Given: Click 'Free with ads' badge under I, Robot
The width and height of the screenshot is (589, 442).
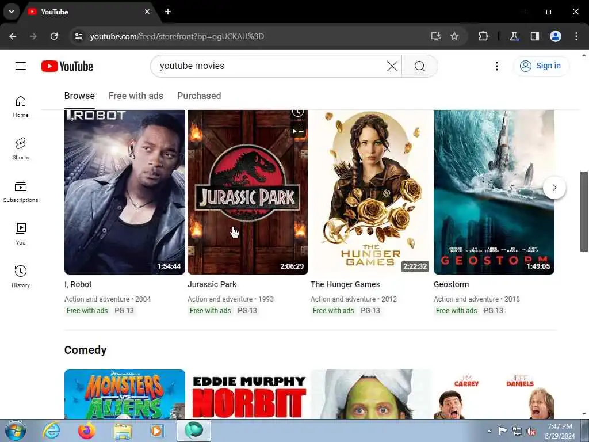Looking at the screenshot, I should point(87,311).
